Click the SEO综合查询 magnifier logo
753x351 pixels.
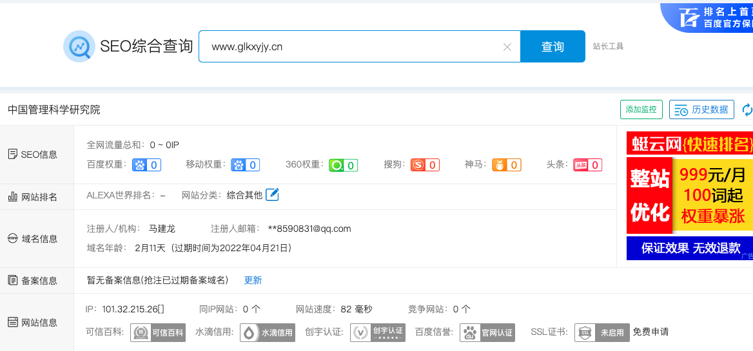coord(79,46)
